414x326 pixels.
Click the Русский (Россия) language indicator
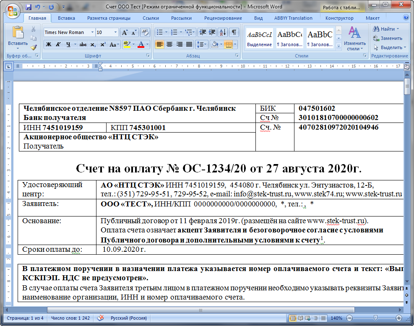129,318
